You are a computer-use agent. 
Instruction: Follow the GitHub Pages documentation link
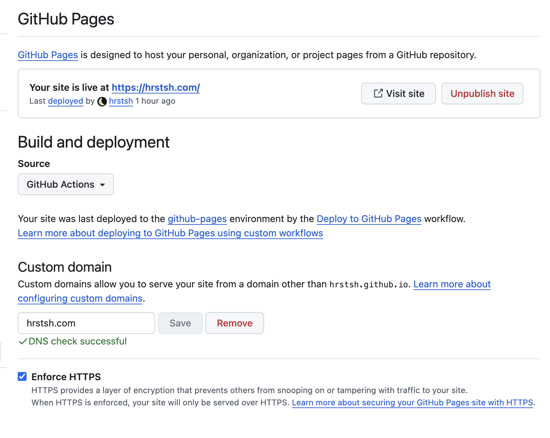pos(48,55)
